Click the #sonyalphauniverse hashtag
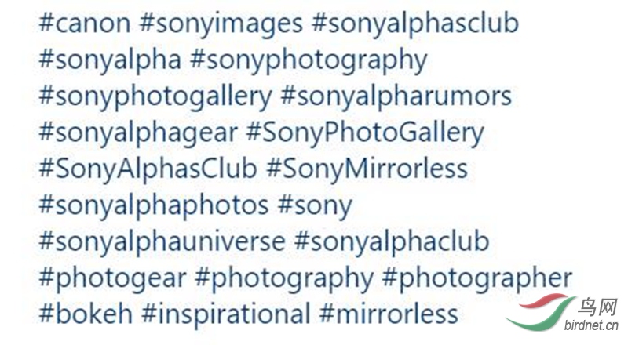 162,241
